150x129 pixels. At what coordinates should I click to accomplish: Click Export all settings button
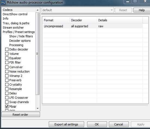66,124
